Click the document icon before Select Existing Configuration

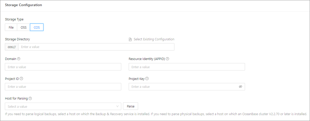130,39
